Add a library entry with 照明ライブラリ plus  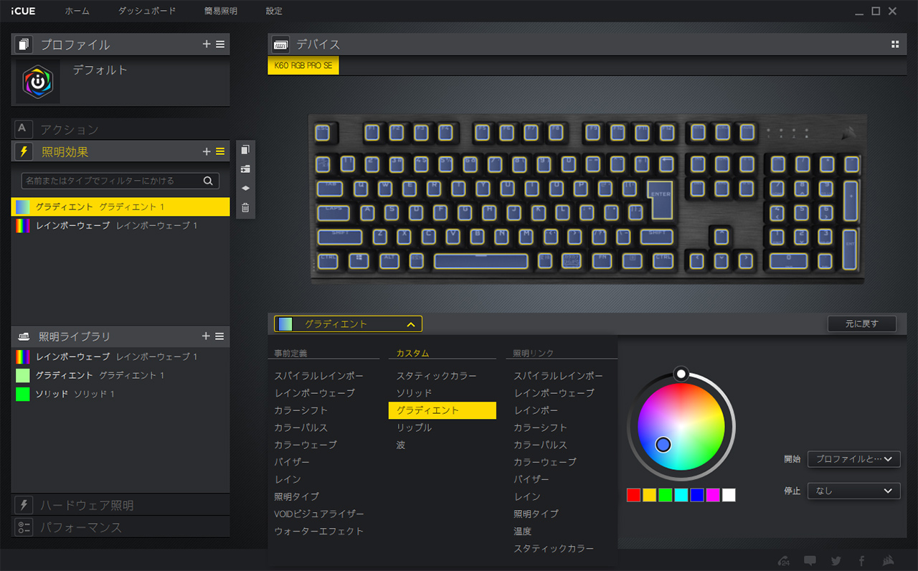207,336
